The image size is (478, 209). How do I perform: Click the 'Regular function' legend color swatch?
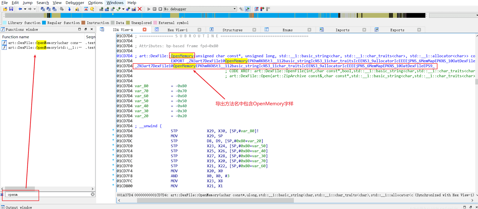point(44,22)
